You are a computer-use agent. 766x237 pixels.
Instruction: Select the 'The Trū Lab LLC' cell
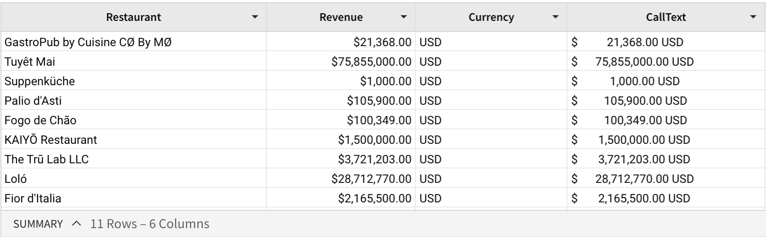tap(134, 159)
